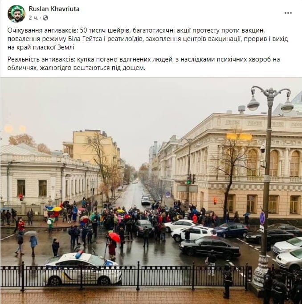Viewport: 302px width, 304px height.
Task: Click the ornate double street lamp top
Action: (270, 99)
